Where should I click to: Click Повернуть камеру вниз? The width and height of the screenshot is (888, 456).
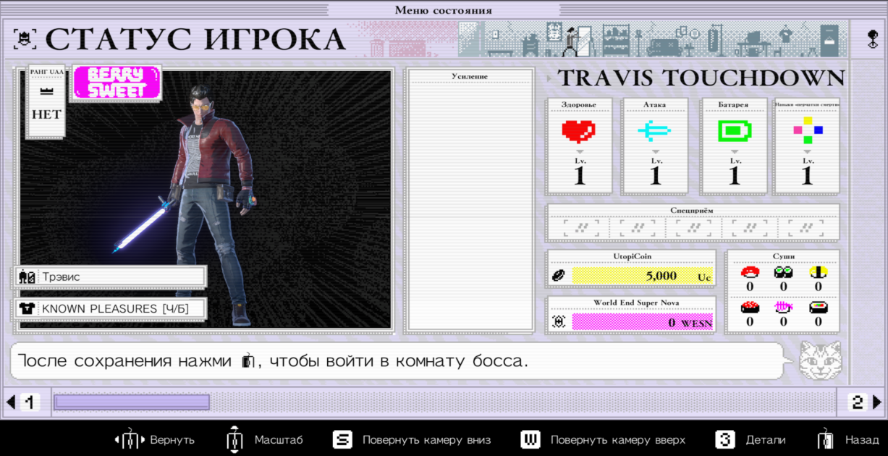[426, 440]
